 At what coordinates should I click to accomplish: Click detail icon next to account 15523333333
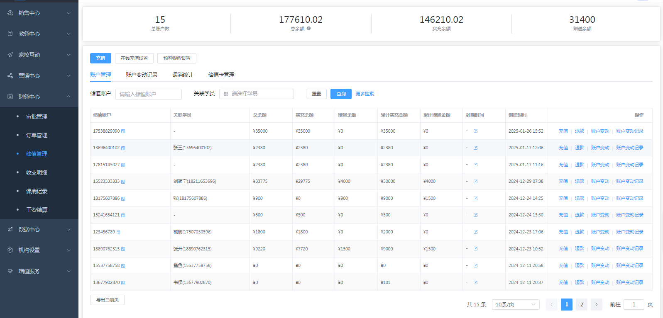tap(123, 182)
